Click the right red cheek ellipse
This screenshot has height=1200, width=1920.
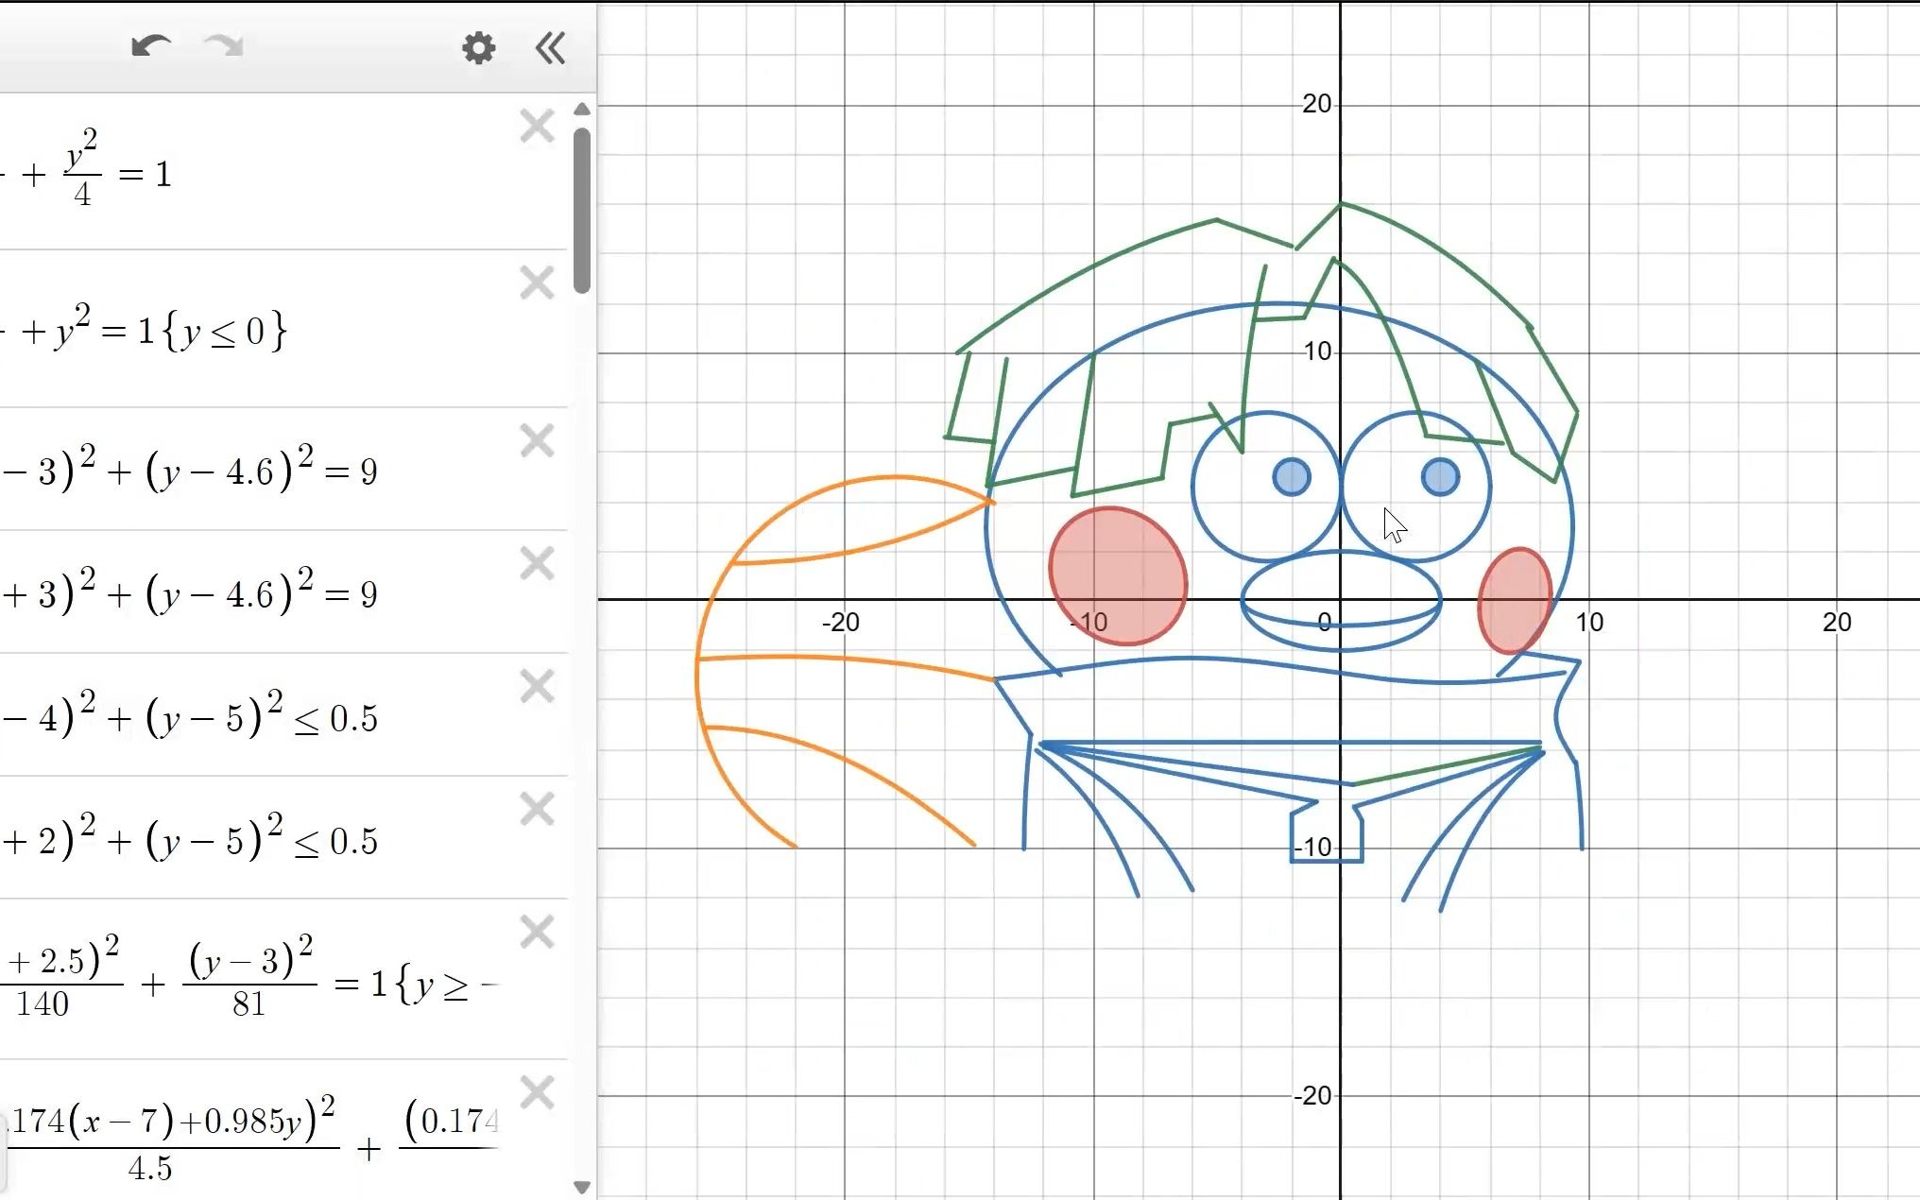[x=1516, y=601]
